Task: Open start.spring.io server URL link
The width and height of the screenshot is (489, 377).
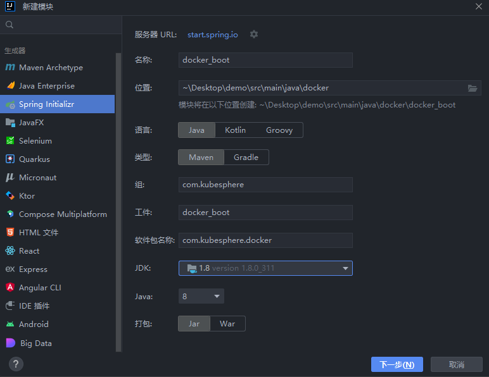Action: pyautogui.click(x=213, y=35)
